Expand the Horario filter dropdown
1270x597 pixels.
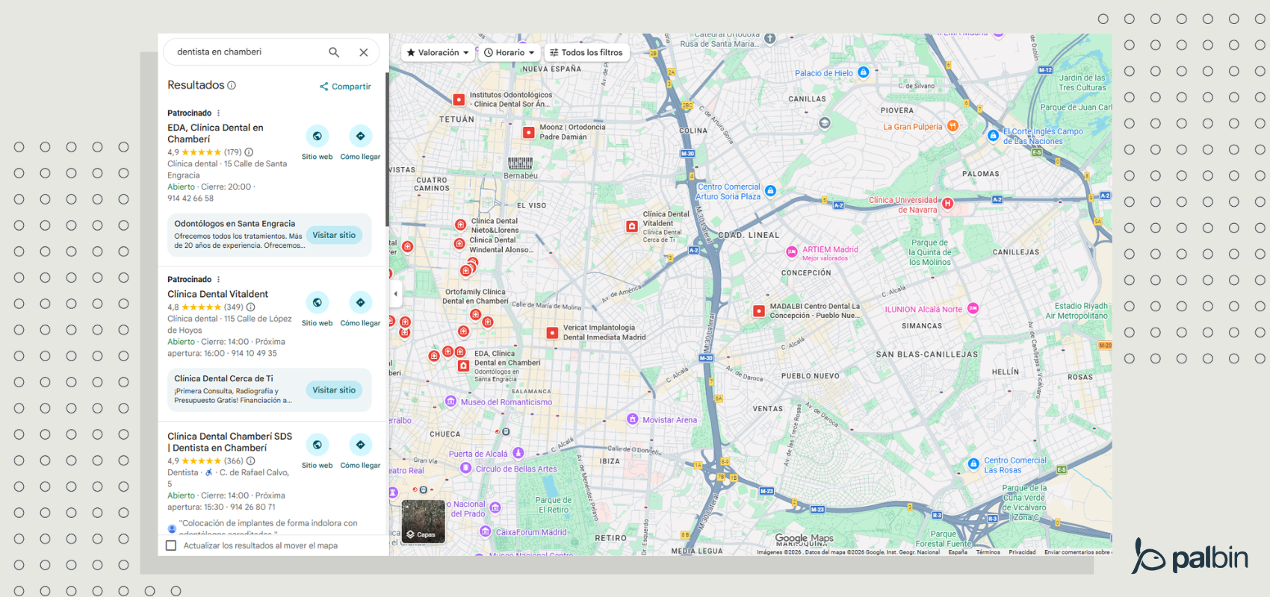click(x=509, y=53)
